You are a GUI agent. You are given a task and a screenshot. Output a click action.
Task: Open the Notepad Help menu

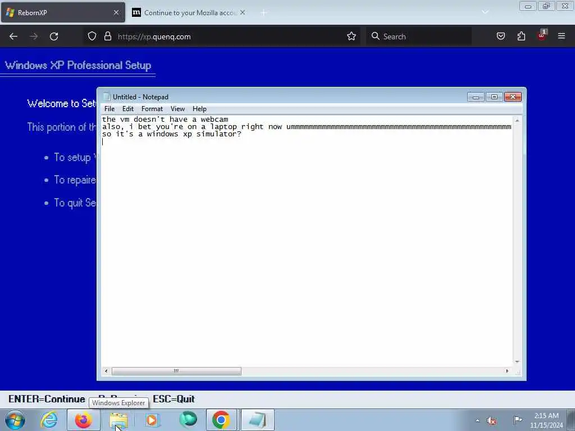point(199,109)
